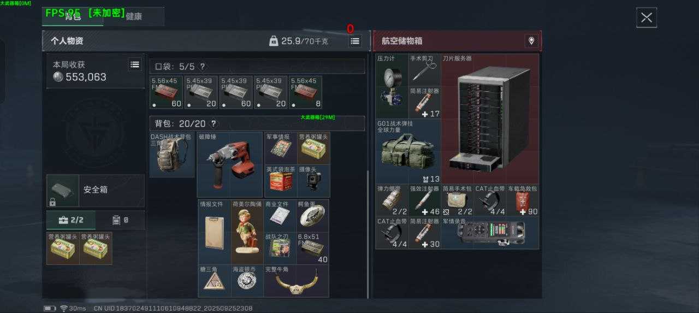Click the 荷美尔陶俑 figurine item
This screenshot has height=313, width=699.
pyautogui.click(x=247, y=232)
